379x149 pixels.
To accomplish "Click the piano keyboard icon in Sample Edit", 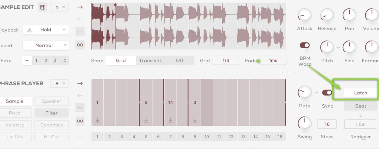I will point(43,7).
